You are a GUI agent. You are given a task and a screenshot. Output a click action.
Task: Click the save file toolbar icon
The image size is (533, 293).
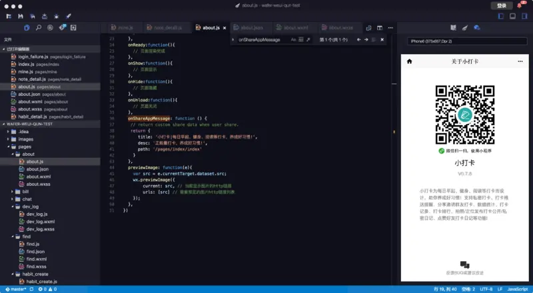click(21, 16)
